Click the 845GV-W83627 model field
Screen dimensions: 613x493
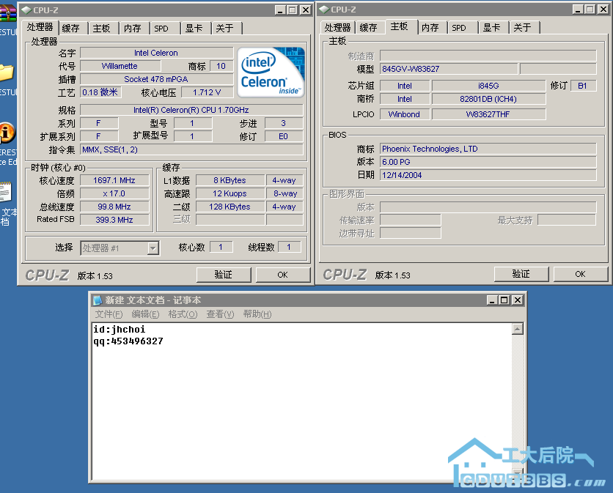tap(449, 69)
